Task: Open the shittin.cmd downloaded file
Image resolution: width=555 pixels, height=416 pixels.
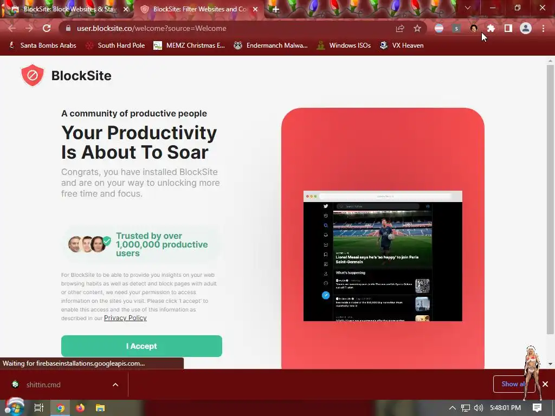Action: click(x=43, y=385)
